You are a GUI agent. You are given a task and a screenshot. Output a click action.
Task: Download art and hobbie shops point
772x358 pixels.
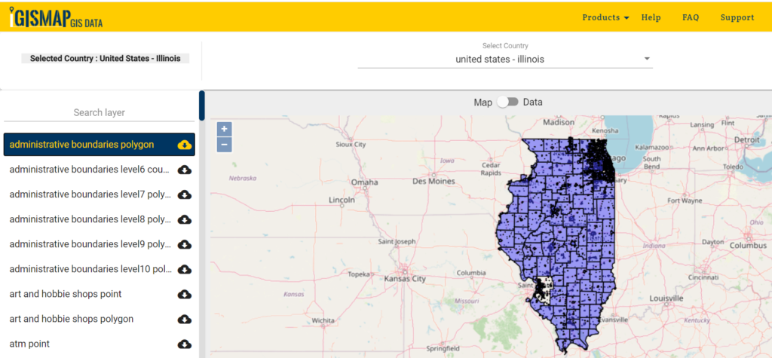(184, 294)
